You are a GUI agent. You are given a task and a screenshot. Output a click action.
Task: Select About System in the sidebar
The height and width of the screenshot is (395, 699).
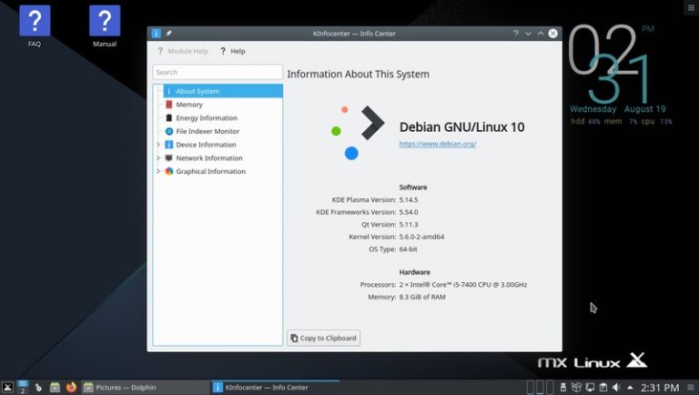197,91
